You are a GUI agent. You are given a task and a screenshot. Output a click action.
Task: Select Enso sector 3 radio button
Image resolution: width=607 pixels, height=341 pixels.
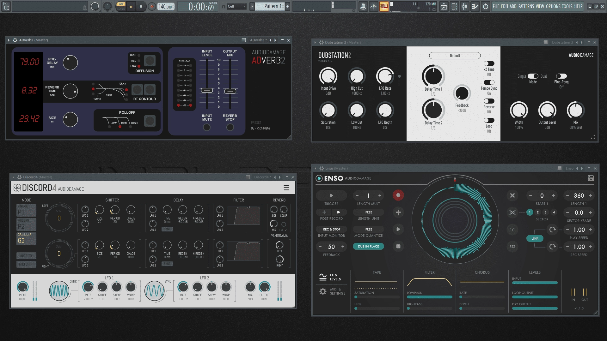tap(546, 212)
